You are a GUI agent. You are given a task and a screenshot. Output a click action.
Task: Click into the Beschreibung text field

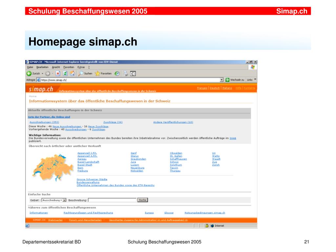pos(112,200)
